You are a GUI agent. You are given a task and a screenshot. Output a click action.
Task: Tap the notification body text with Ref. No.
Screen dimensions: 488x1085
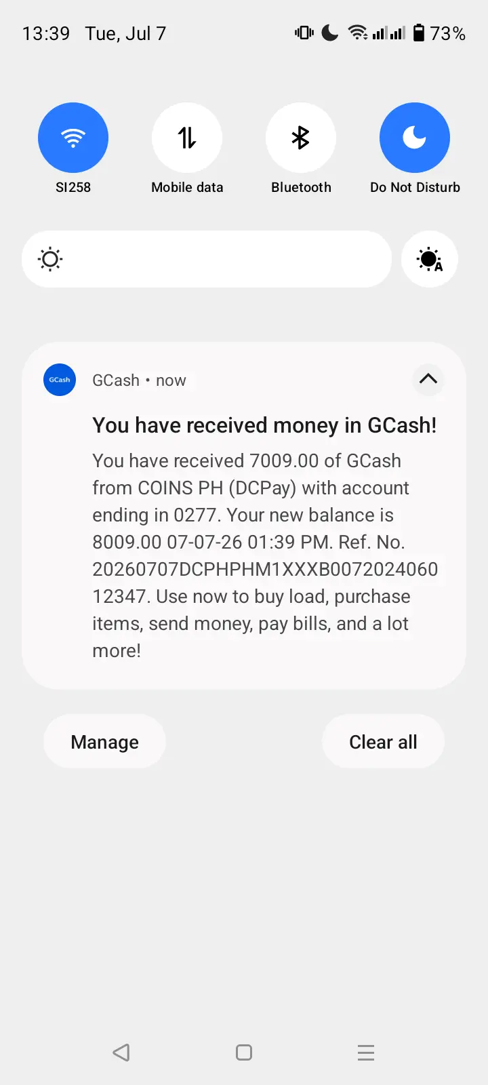click(x=265, y=555)
